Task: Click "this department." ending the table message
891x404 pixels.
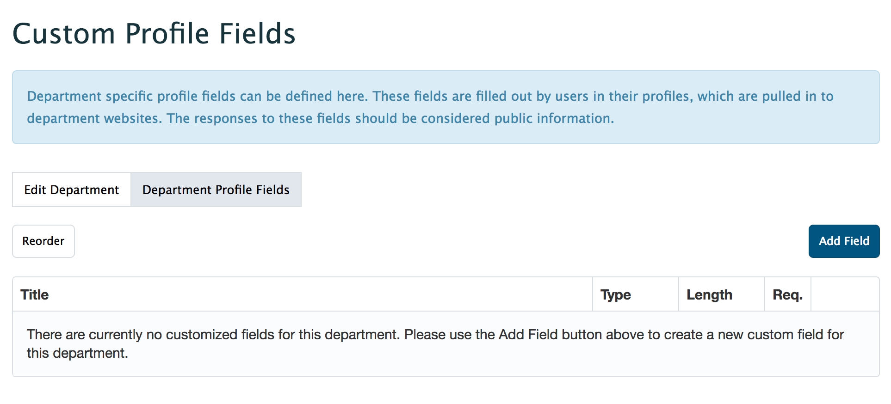Action: click(x=77, y=354)
